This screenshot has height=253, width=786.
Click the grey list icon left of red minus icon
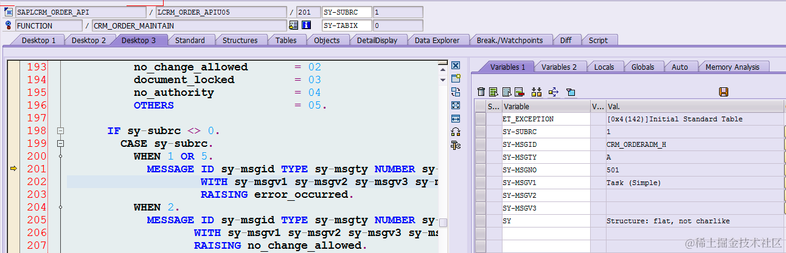click(x=506, y=92)
